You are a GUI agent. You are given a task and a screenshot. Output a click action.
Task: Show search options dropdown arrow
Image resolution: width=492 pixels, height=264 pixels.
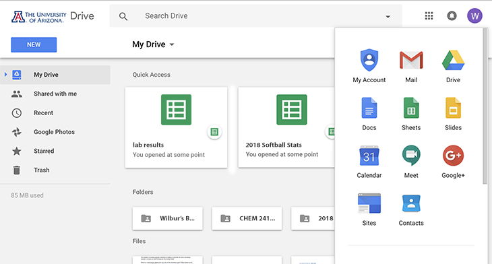(388, 17)
